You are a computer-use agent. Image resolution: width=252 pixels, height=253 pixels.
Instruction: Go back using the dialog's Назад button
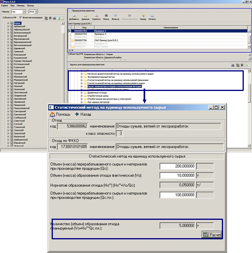(x=83, y=114)
